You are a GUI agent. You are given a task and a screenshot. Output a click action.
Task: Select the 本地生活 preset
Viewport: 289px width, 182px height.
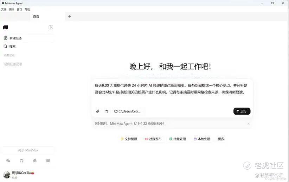202,139
